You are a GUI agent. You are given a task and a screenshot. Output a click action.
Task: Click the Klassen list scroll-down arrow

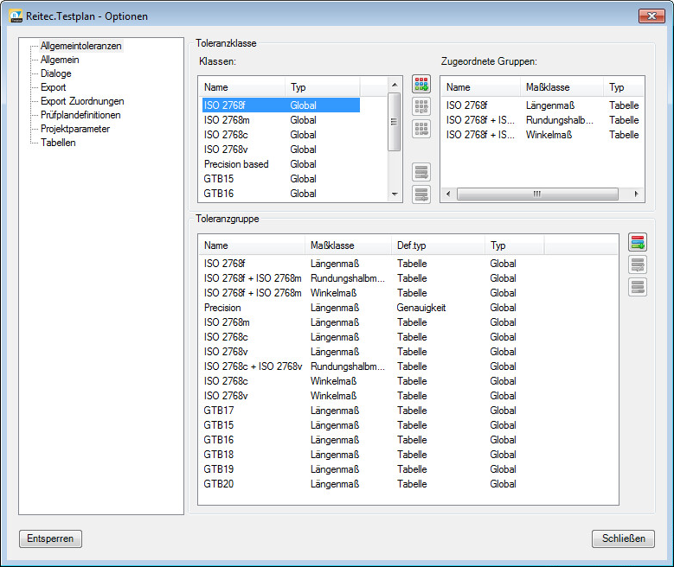(x=395, y=194)
